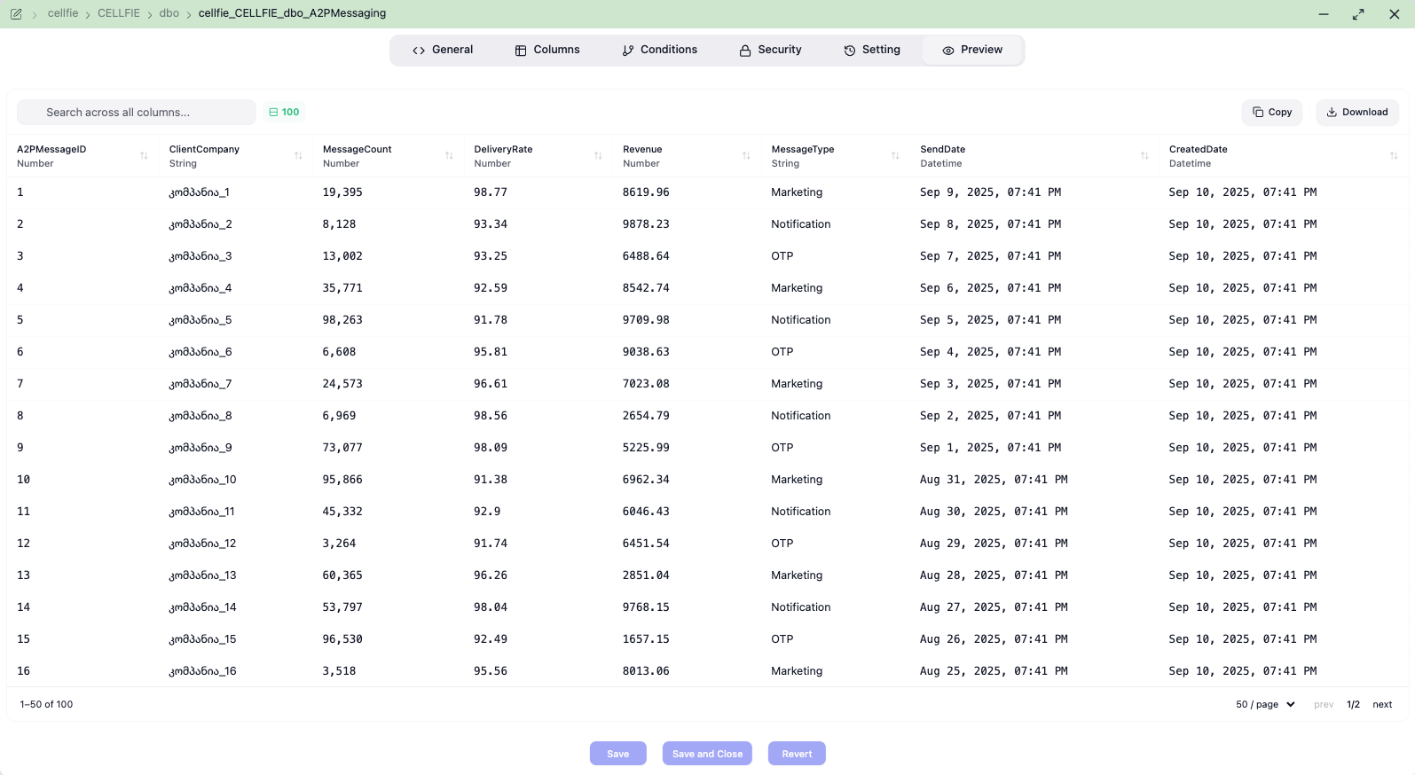Go to next page of results
This screenshot has width=1415, height=775.
[1382, 704]
